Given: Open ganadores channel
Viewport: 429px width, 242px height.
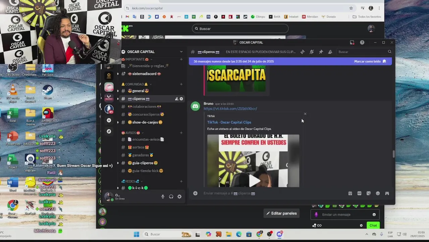Looking at the screenshot, I should 152,155.
